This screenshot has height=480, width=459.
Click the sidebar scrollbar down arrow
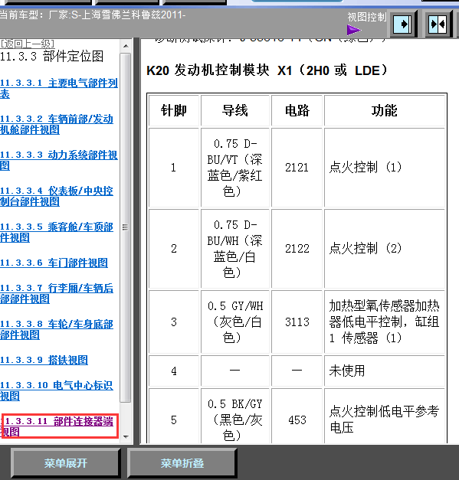(x=126, y=437)
